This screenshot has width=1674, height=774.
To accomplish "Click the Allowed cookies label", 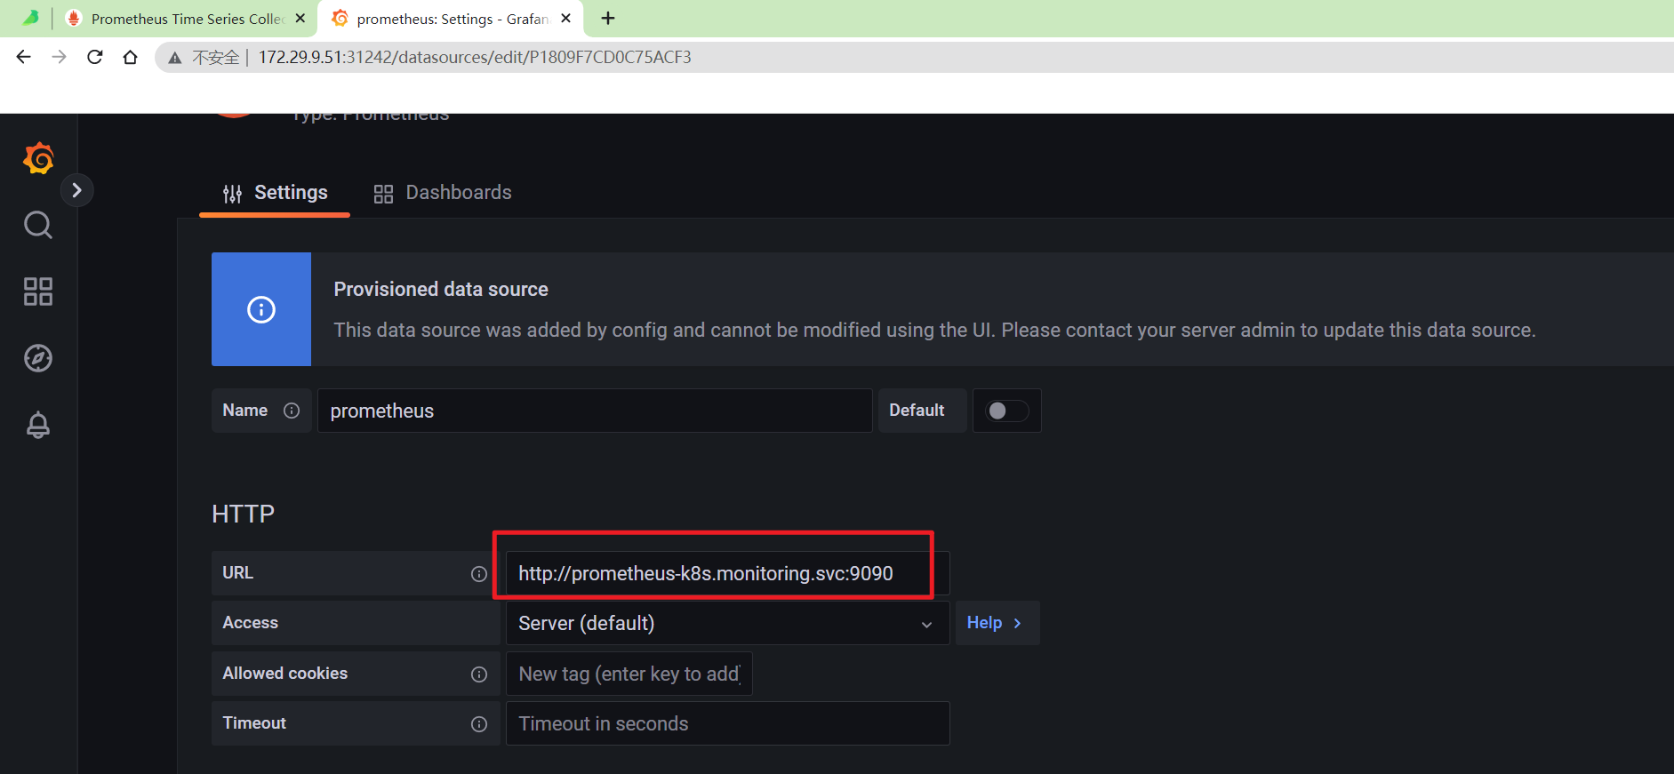I will pos(285,674).
